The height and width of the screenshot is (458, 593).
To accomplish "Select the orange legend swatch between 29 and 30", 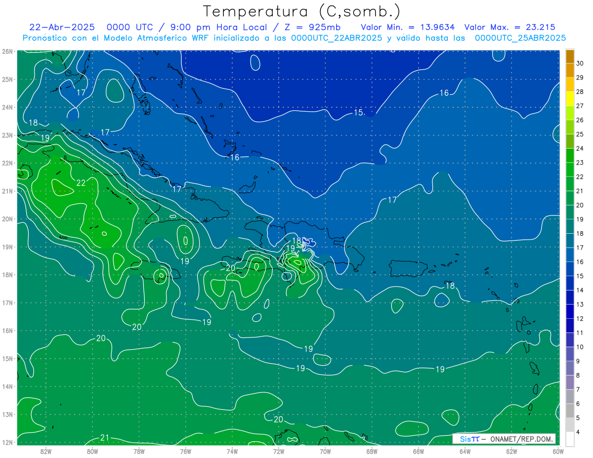I will click(x=570, y=71).
